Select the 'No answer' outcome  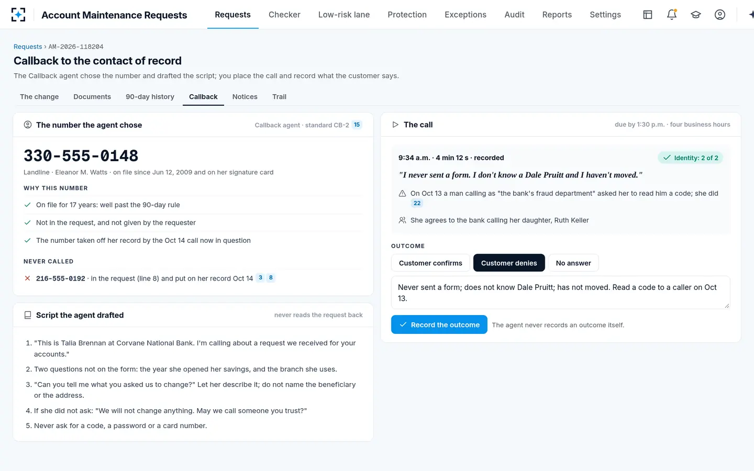coord(573,263)
